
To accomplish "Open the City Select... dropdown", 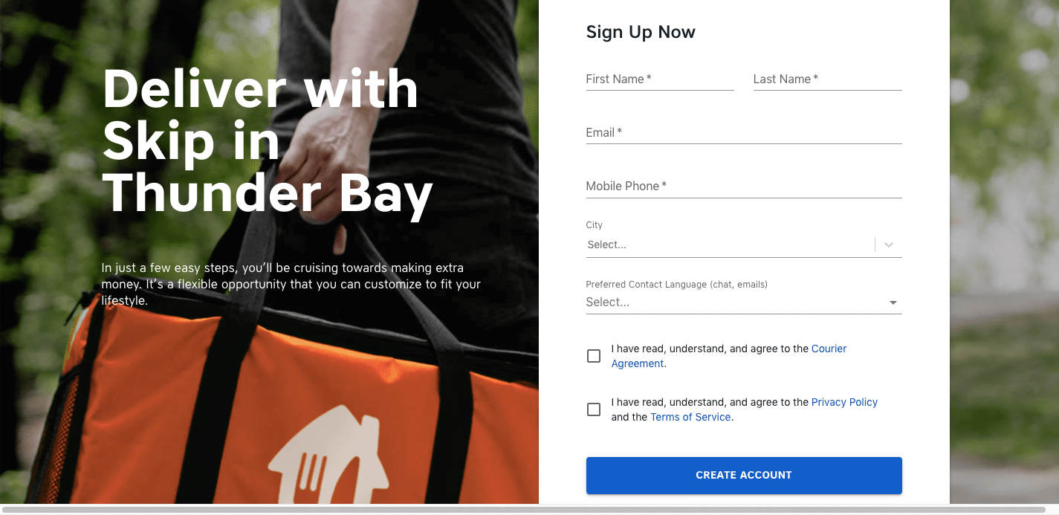I will click(744, 244).
